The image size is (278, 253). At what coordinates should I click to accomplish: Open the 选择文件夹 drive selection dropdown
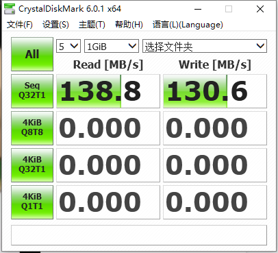coord(205,46)
